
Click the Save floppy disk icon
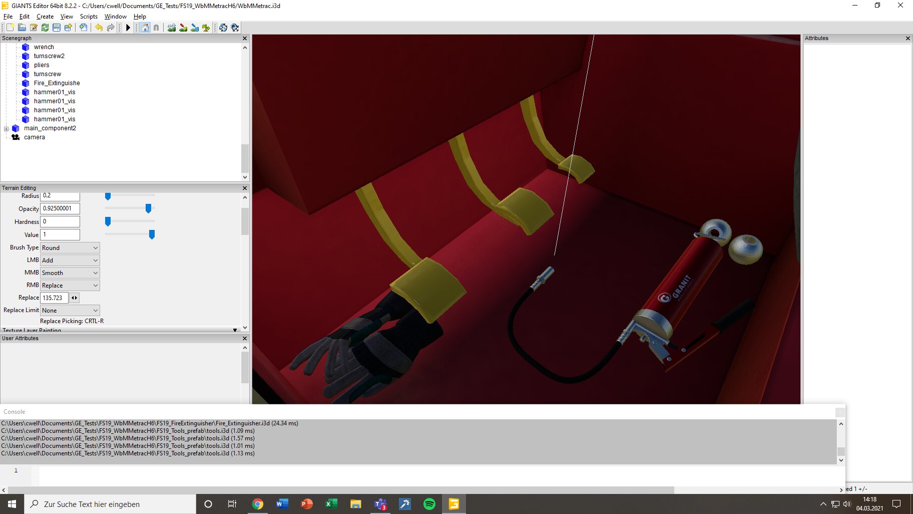pos(57,28)
